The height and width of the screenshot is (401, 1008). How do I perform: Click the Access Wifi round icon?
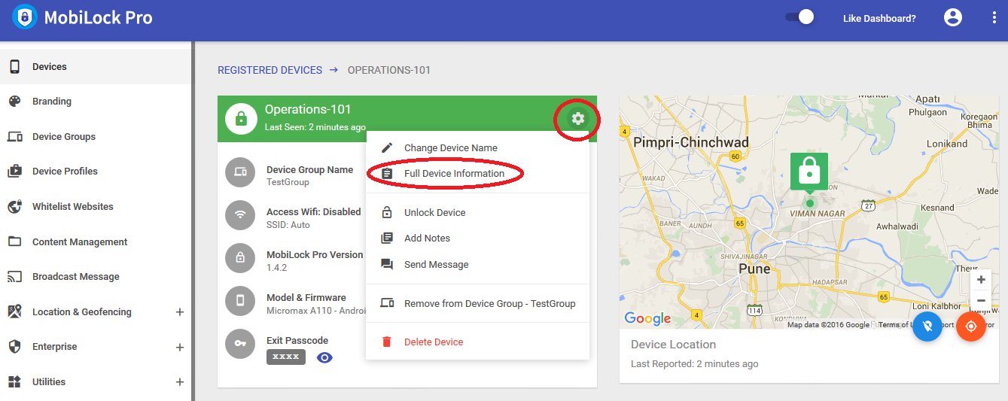coord(240,215)
